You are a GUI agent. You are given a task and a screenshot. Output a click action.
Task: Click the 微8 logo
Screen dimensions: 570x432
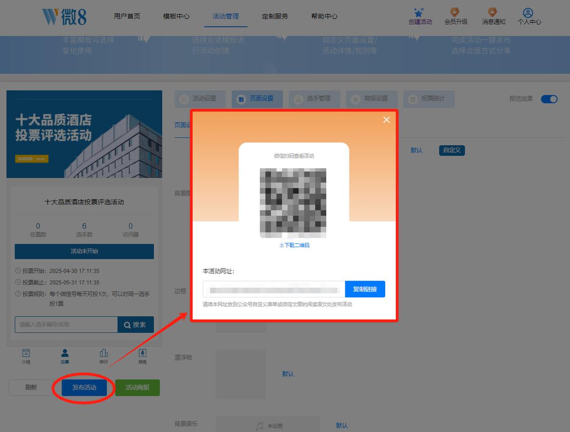tap(64, 16)
